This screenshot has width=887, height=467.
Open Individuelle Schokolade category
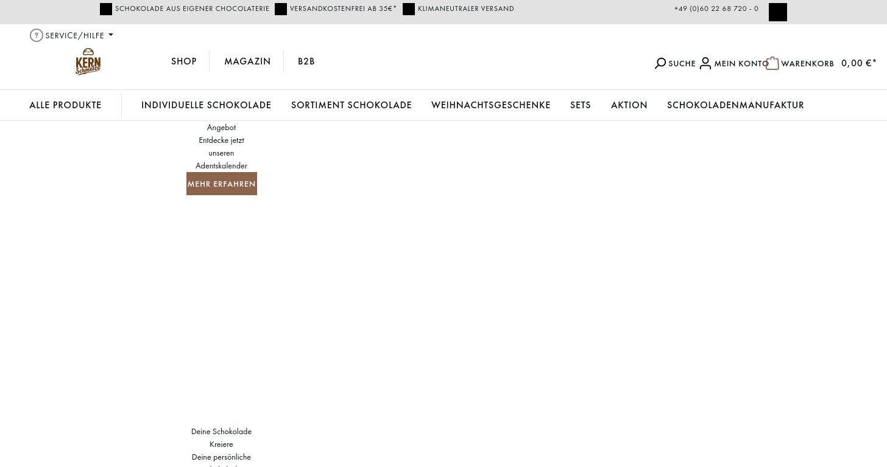point(206,105)
